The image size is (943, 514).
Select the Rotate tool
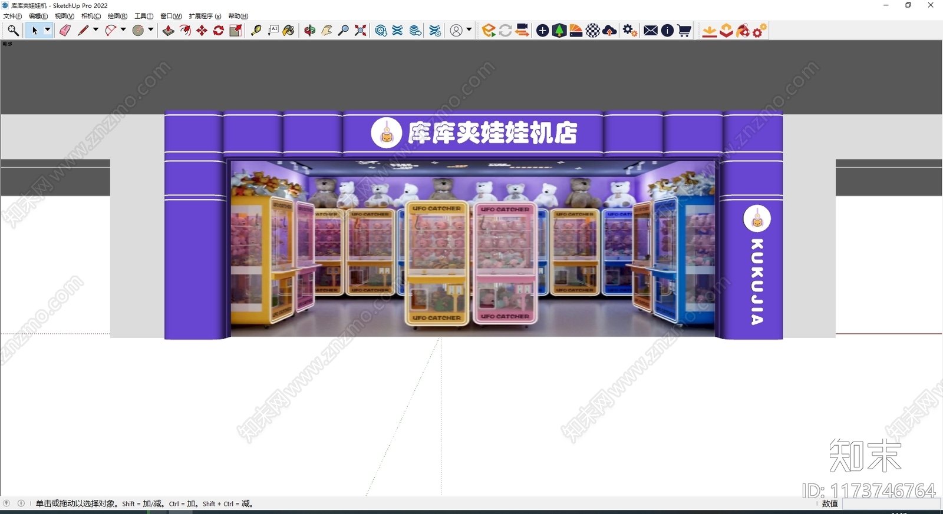coord(219,31)
